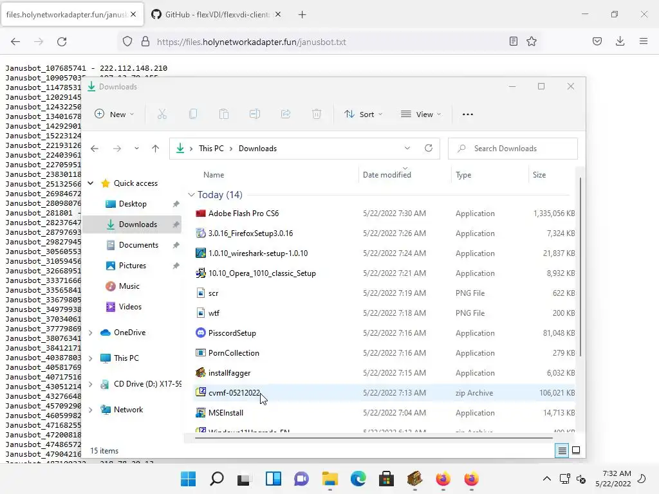
Task: Switch to the details view layout icon
Action: (562, 451)
